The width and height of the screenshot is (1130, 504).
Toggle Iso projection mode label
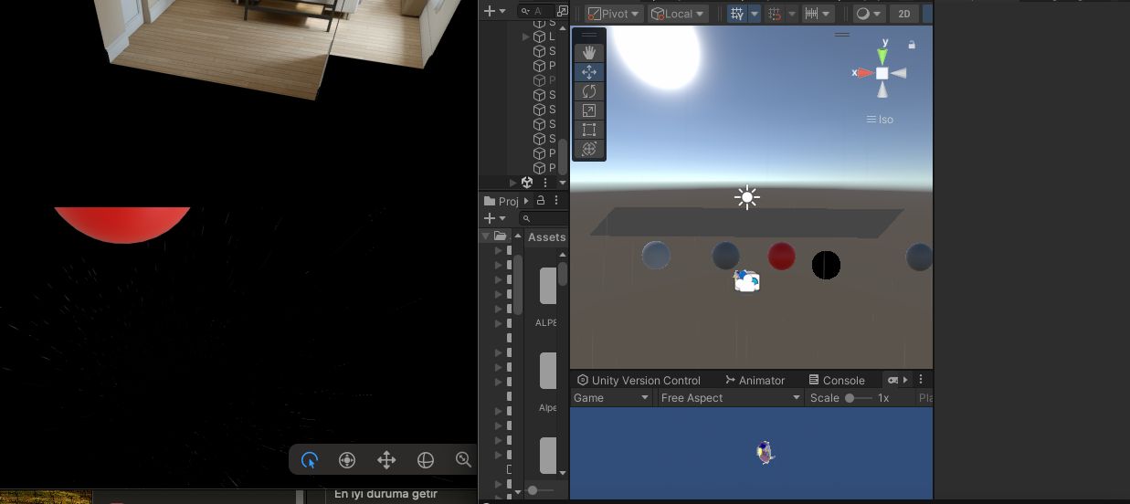click(881, 120)
